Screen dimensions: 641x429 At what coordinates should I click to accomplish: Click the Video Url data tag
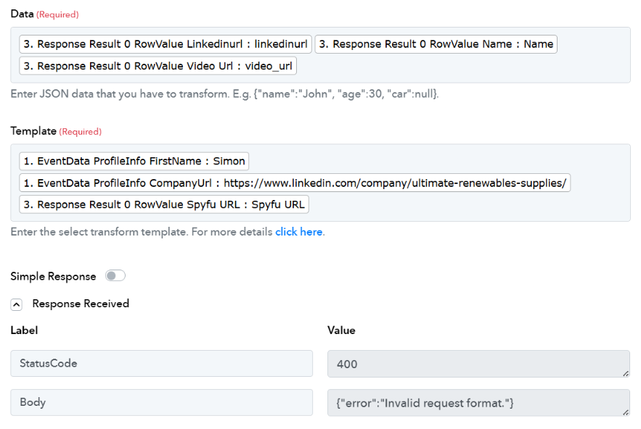[x=158, y=66]
